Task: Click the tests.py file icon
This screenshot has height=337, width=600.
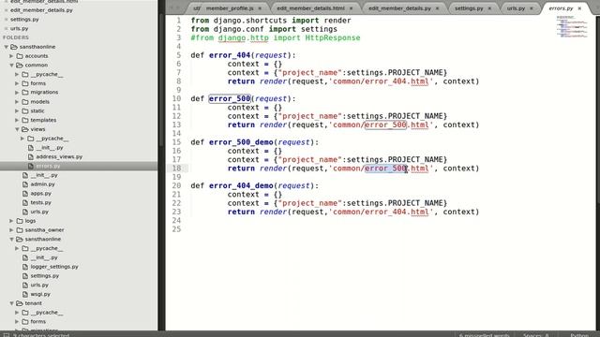Action: click(25, 202)
